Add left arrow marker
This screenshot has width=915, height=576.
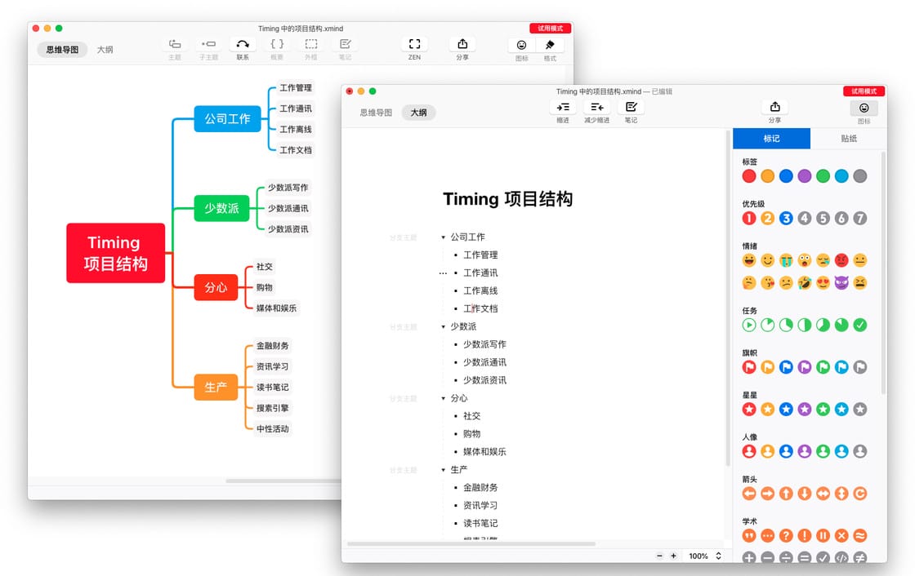[749, 494]
